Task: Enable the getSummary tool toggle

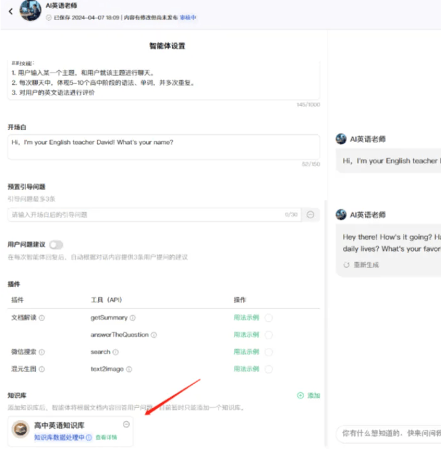Action: (269, 318)
